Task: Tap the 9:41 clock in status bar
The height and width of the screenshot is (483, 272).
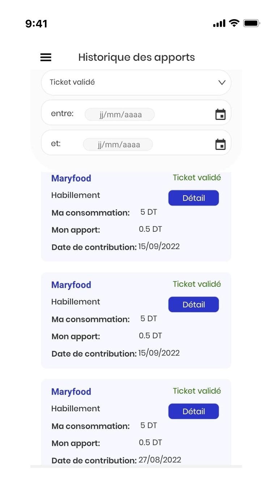Action: 36,24
